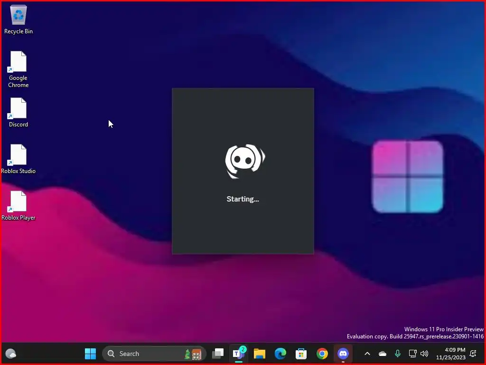Expand the hidden system tray icons
Viewport: 486px width, 365px height.
367,354
